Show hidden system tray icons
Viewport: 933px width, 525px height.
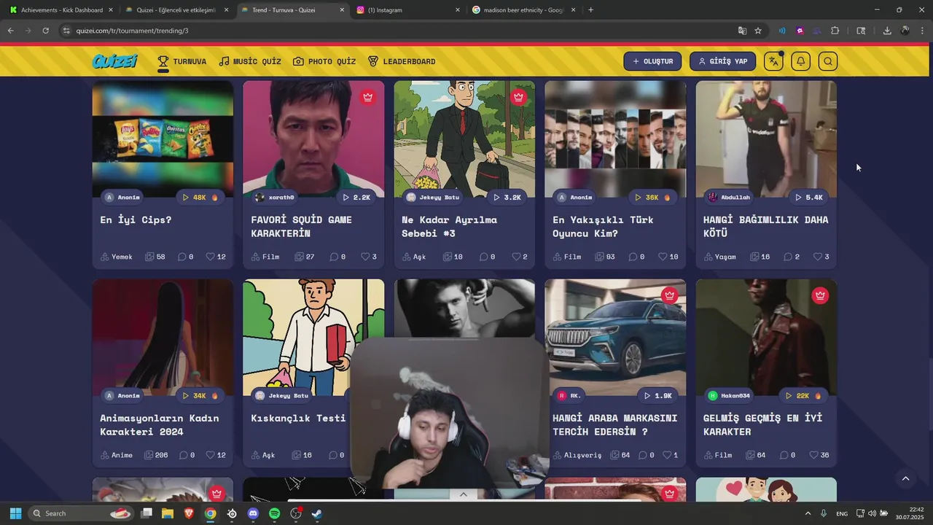808,513
